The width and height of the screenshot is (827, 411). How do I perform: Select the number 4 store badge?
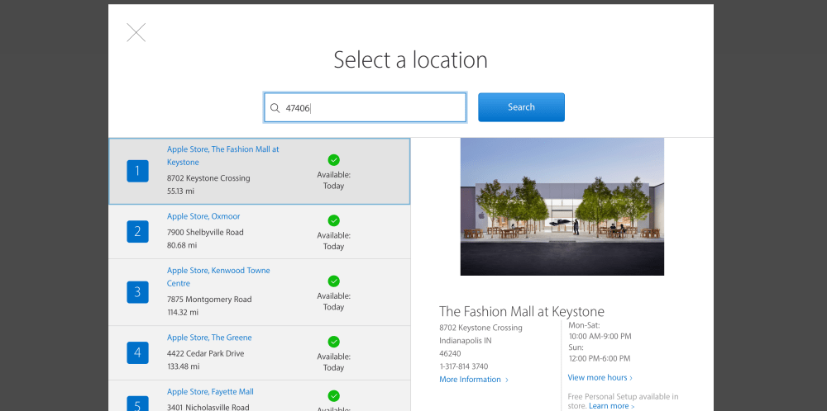pos(137,352)
